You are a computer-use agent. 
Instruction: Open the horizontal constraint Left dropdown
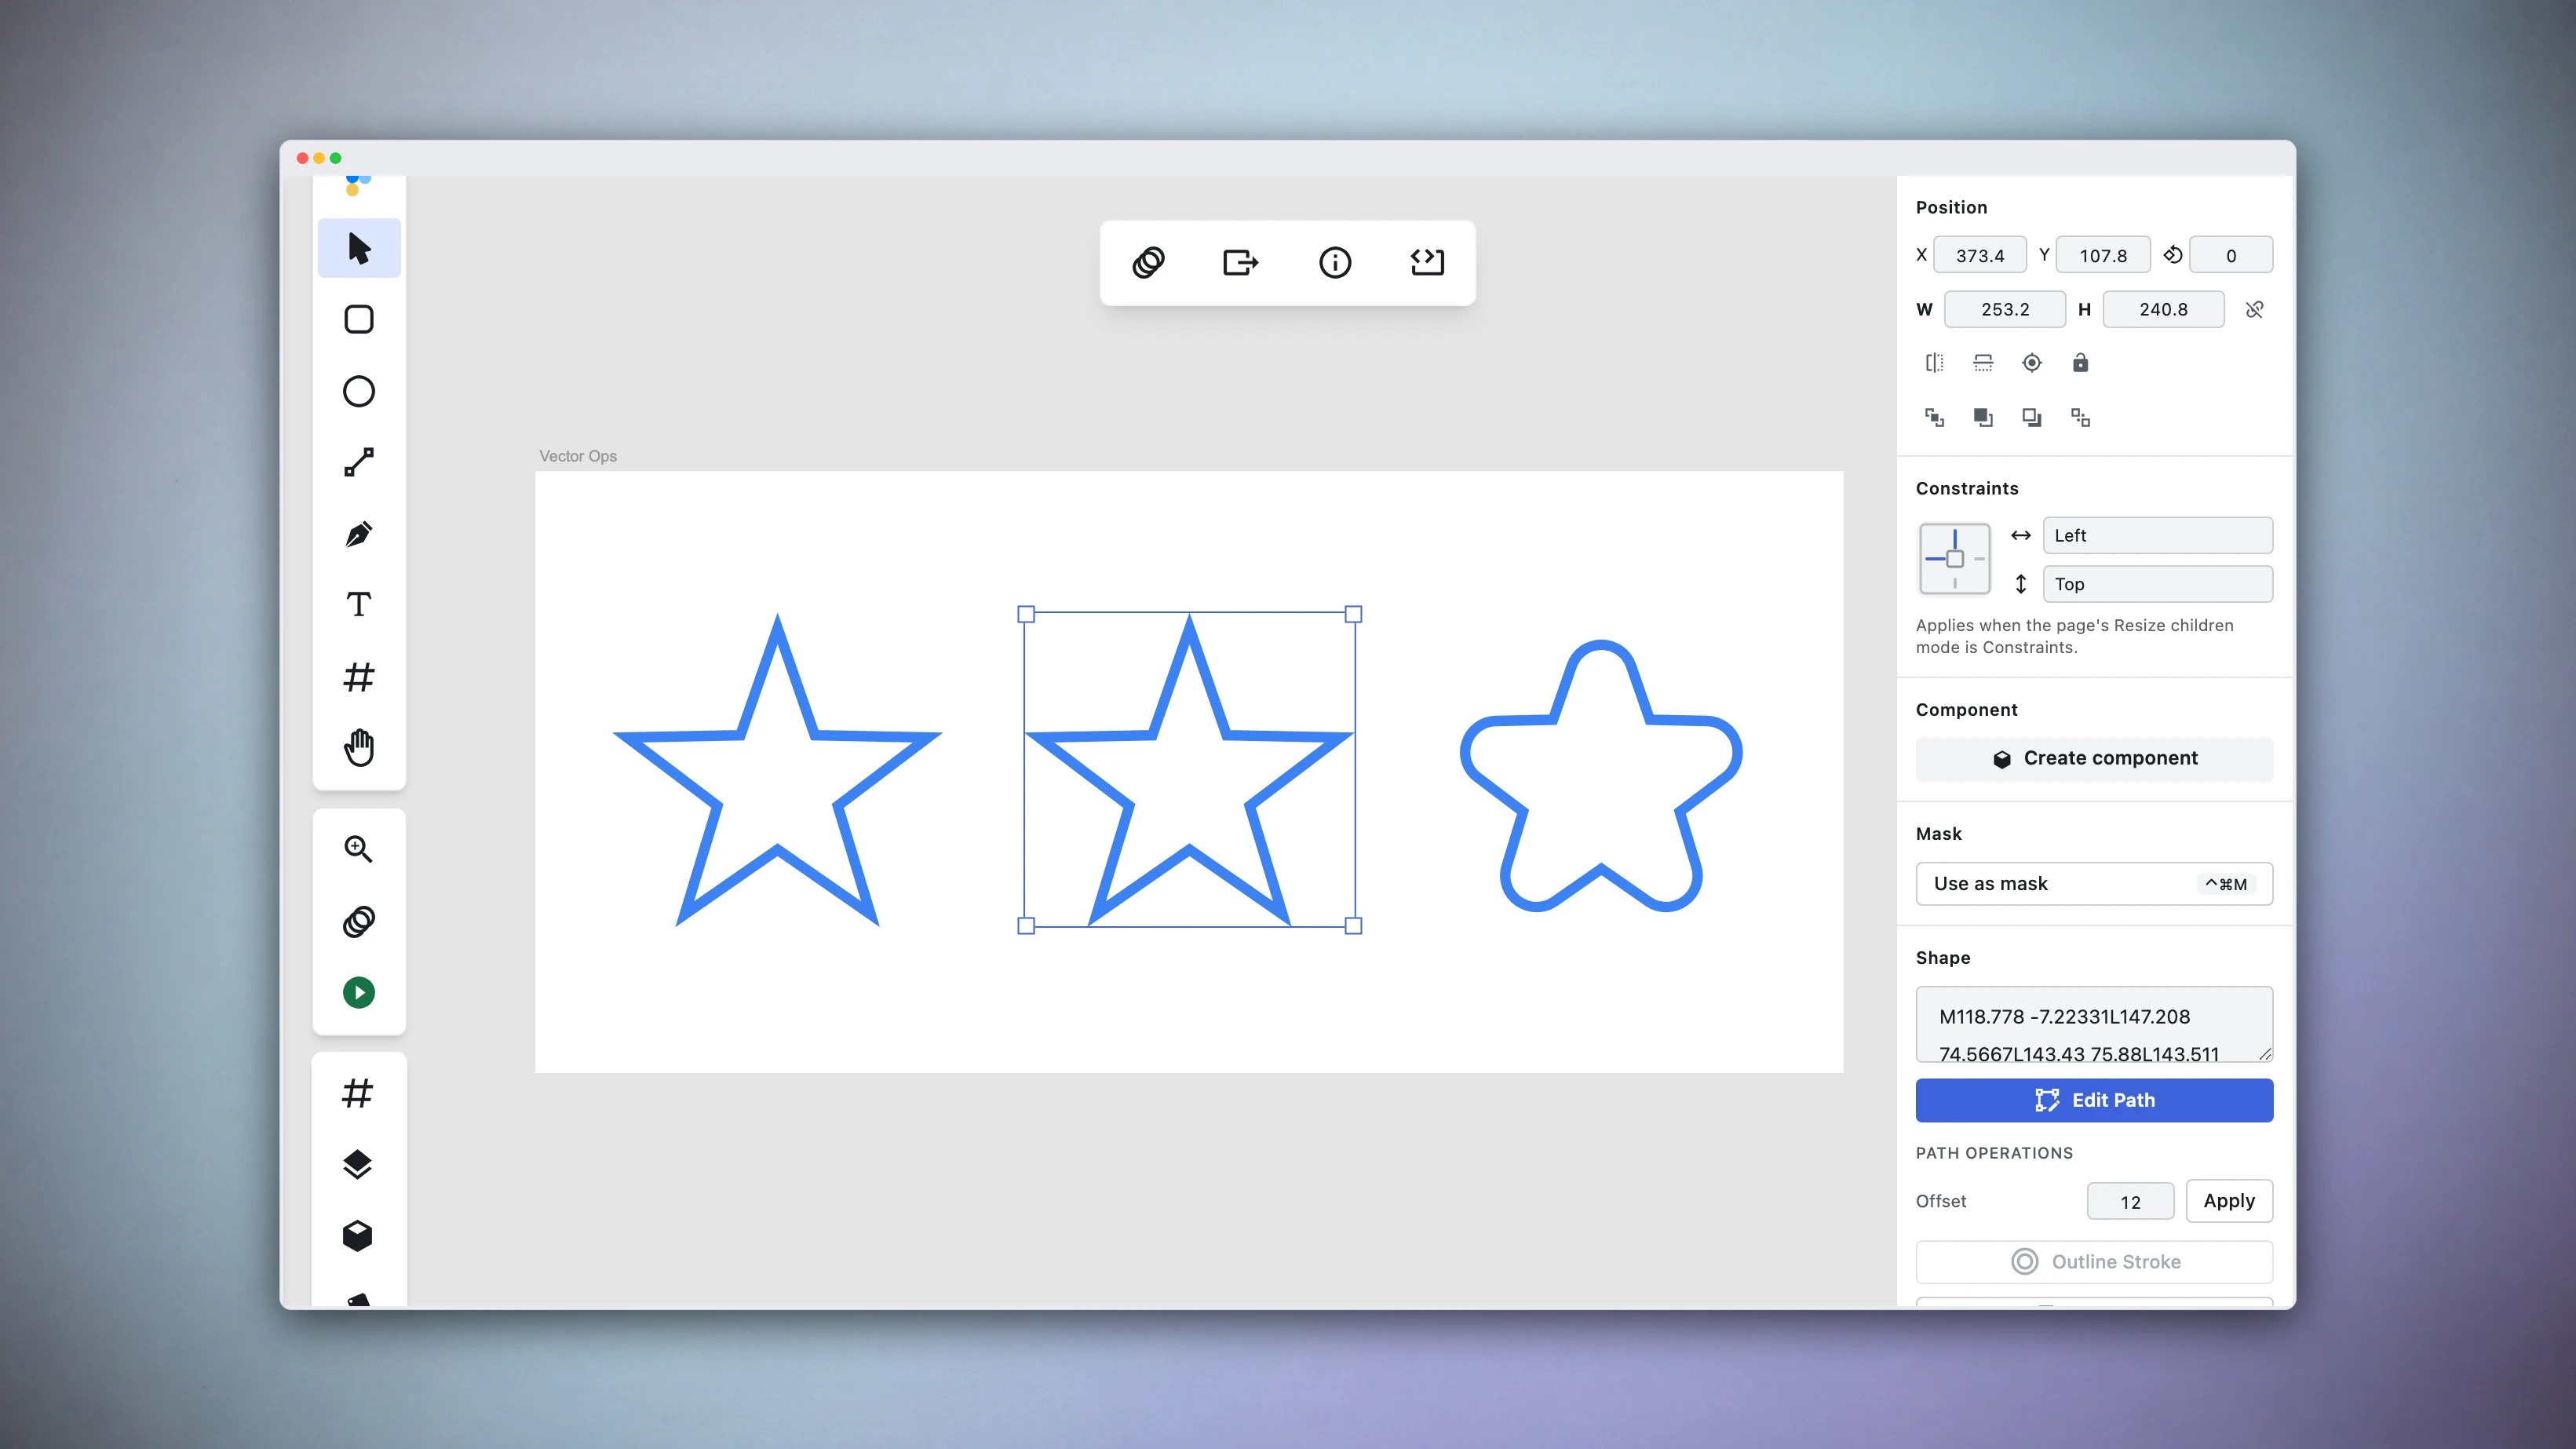point(2158,535)
